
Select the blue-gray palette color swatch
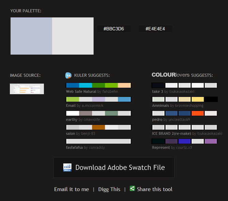[x=31, y=36]
